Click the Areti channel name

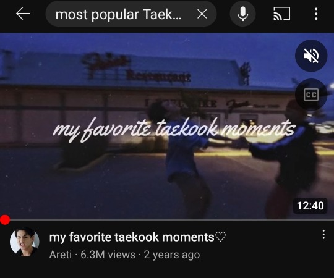click(61, 255)
